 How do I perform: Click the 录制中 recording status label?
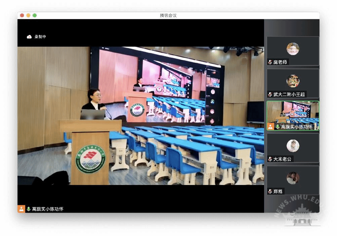(40, 37)
